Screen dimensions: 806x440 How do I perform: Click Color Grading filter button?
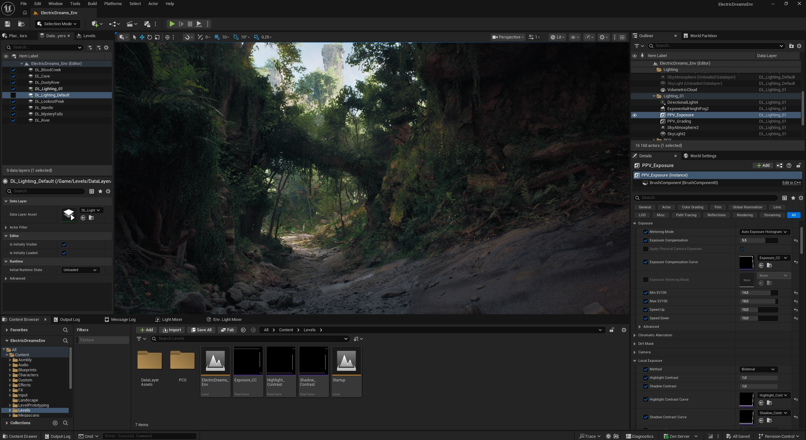tap(692, 207)
